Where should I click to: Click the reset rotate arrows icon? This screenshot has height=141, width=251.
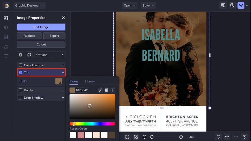pos(219,137)
